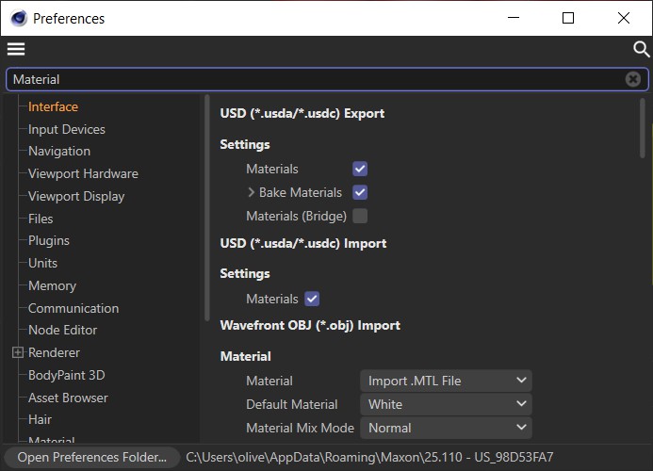This screenshot has width=653, height=471.
Task: Click the USD Export section heading
Action: [302, 113]
